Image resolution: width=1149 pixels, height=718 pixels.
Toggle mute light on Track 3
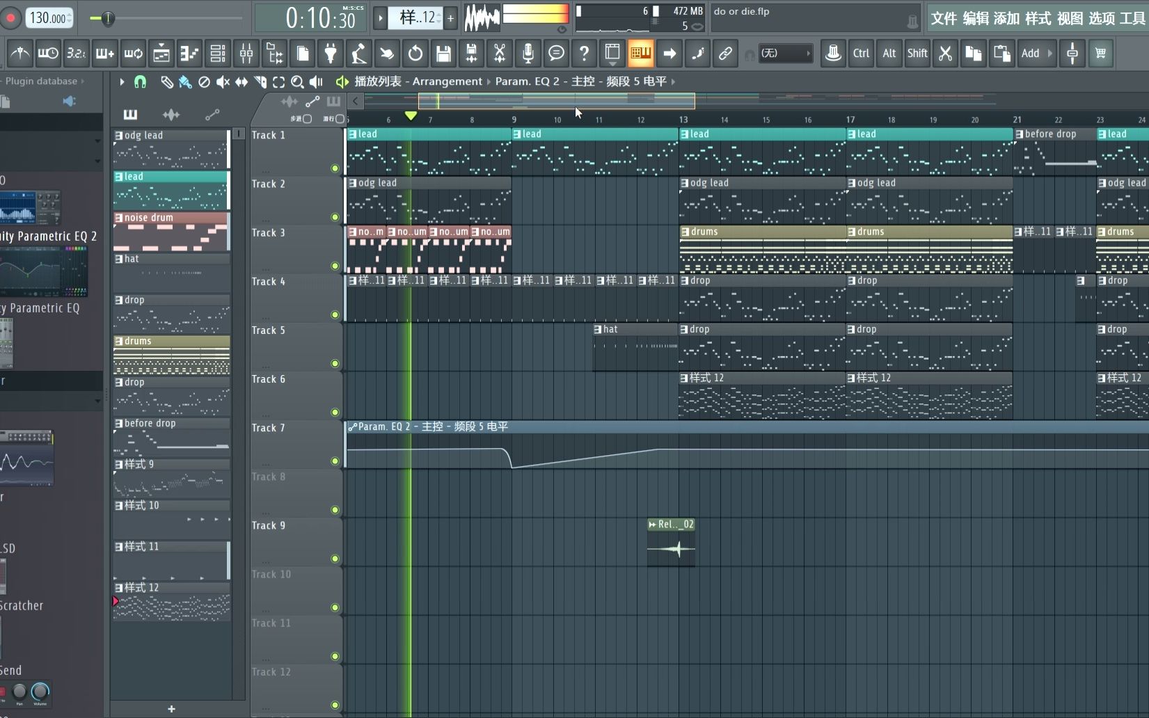[x=335, y=266]
